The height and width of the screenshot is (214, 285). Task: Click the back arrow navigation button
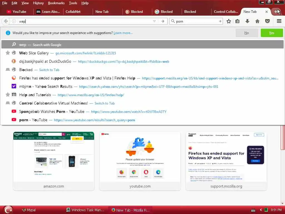6,21
